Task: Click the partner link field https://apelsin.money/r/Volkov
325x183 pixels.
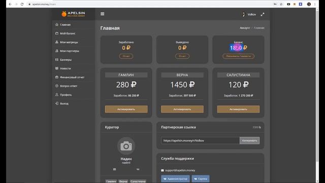Action: [x=200, y=140]
